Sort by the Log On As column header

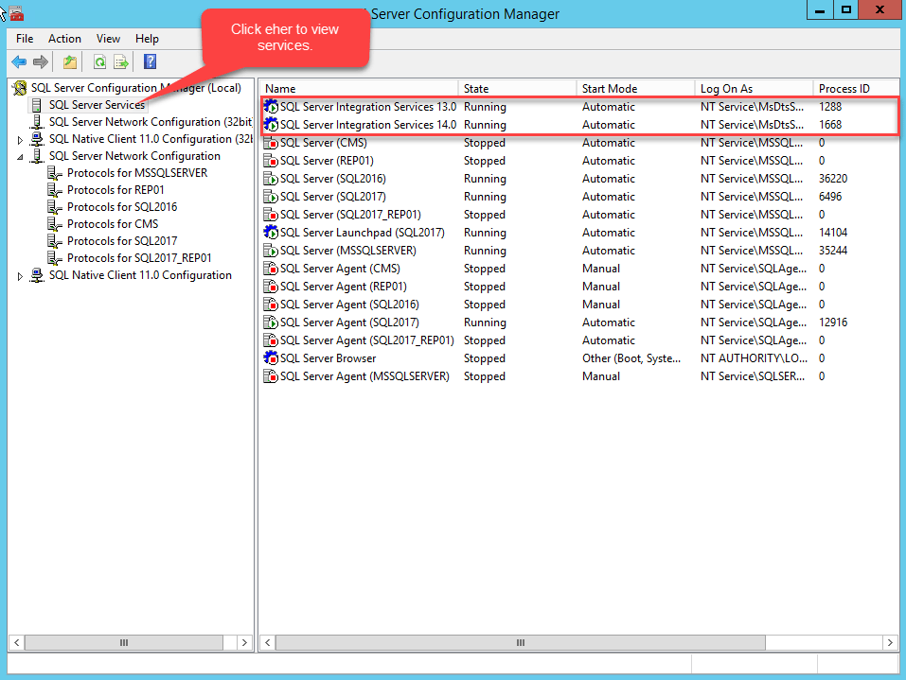(754, 88)
